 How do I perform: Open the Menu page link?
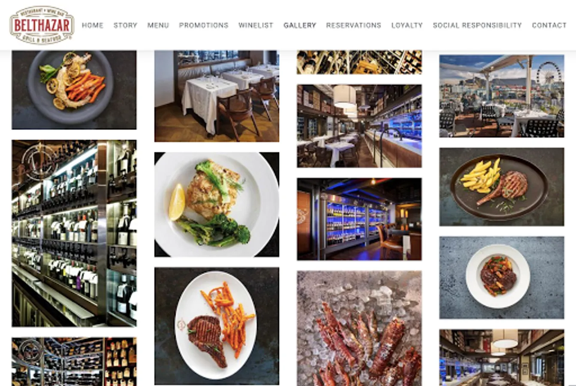(158, 25)
